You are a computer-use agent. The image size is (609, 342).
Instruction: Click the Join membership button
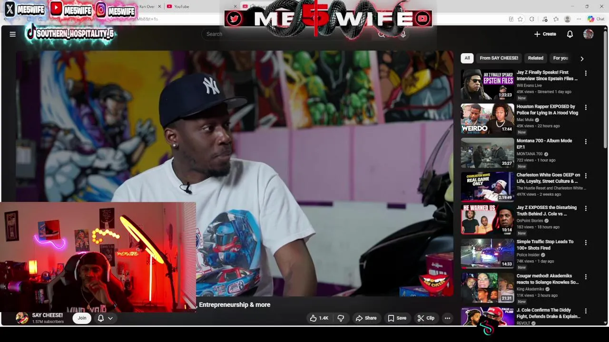(x=82, y=318)
